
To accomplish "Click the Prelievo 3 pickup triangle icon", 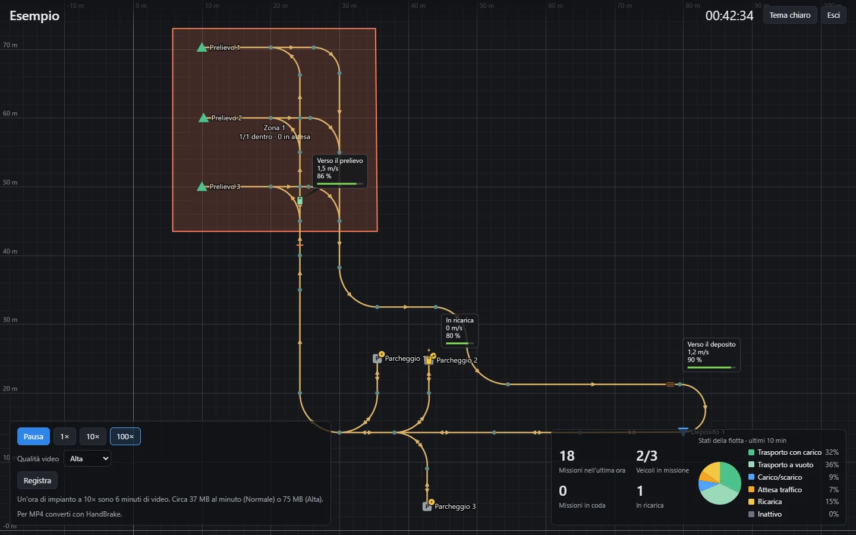I will (x=202, y=187).
